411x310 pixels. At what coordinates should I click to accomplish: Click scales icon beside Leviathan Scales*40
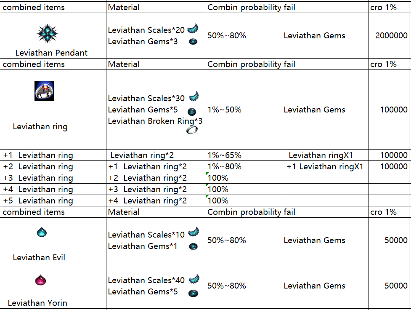[x=194, y=278]
